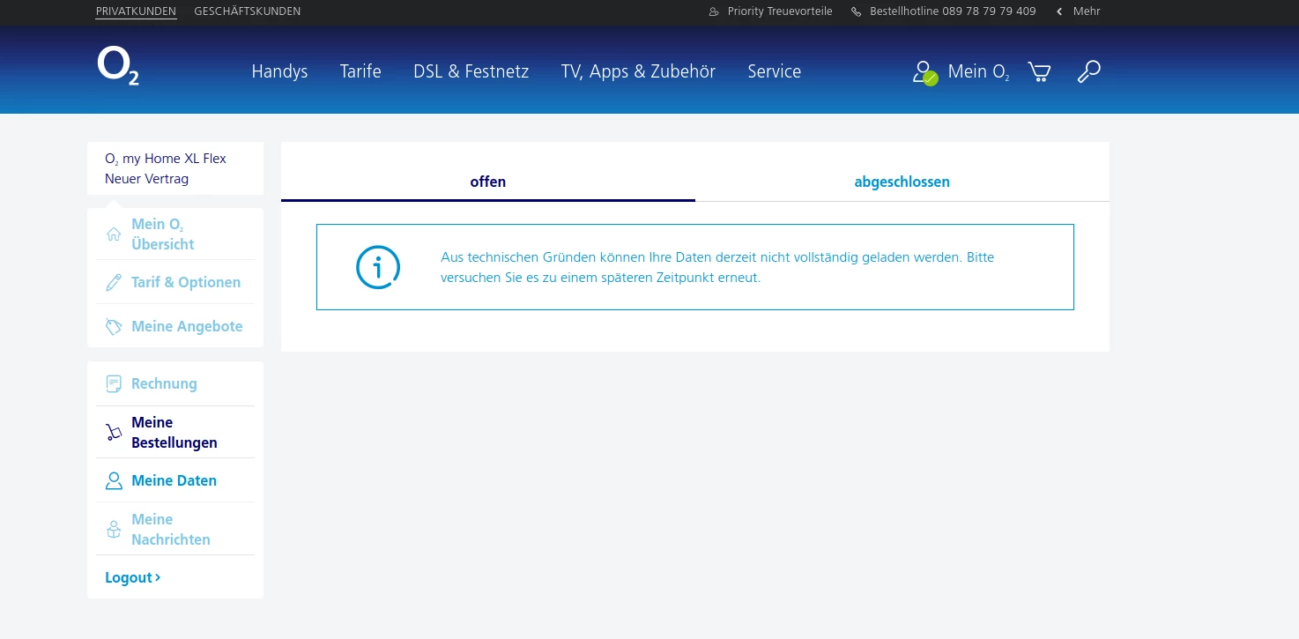This screenshot has width=1299, height=639.
Task: Click the O2 logo
Action: pyautogui.click(x=118, y=67)
